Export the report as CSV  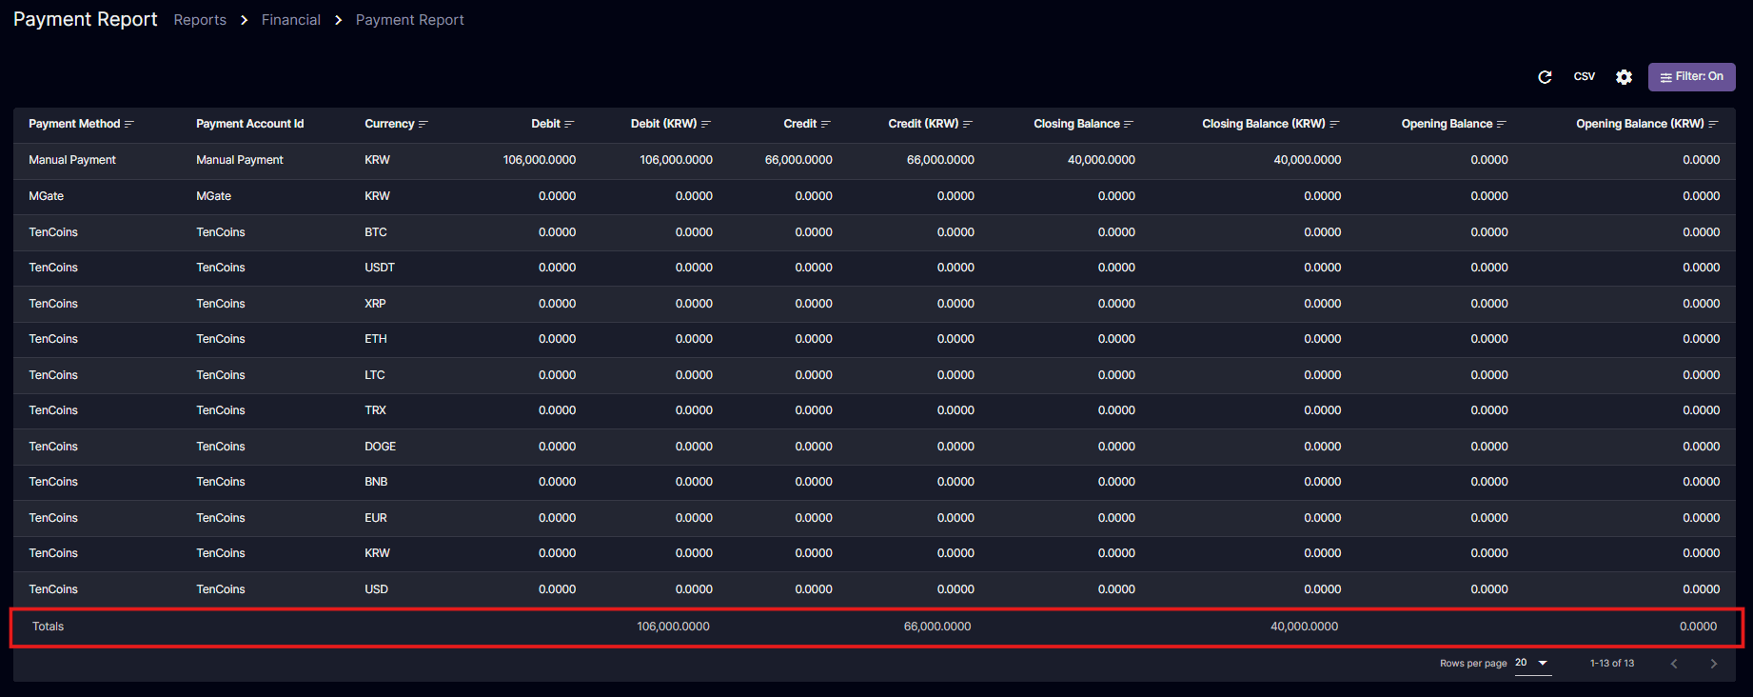point(1585,77)
